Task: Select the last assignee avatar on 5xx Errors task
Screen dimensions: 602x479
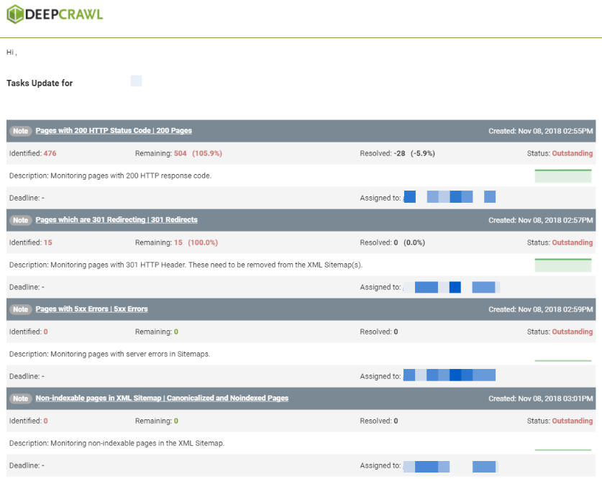Action: point(489,375)
